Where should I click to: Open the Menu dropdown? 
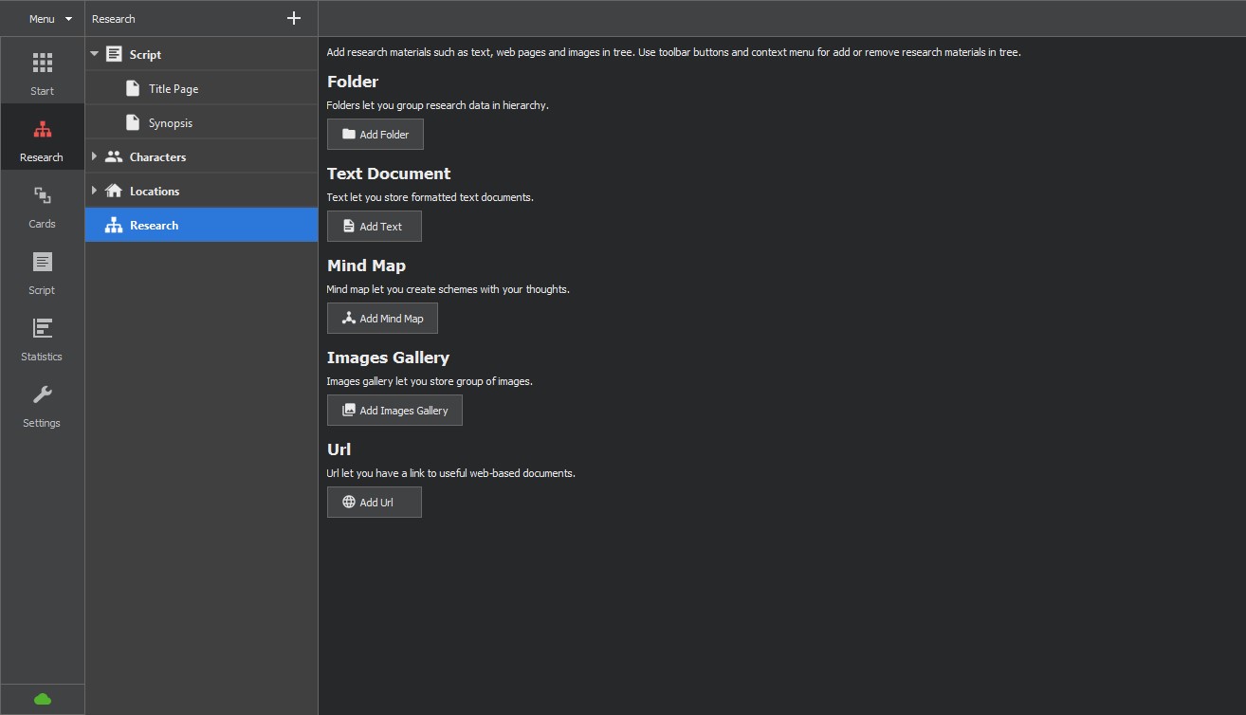(x=49, y=19)
